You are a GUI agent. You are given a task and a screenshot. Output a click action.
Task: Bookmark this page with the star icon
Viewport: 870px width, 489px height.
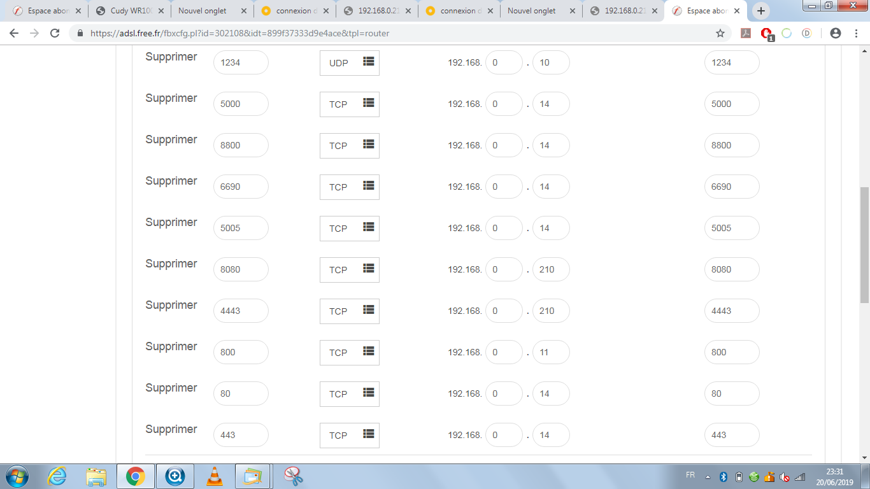point(720,33)
